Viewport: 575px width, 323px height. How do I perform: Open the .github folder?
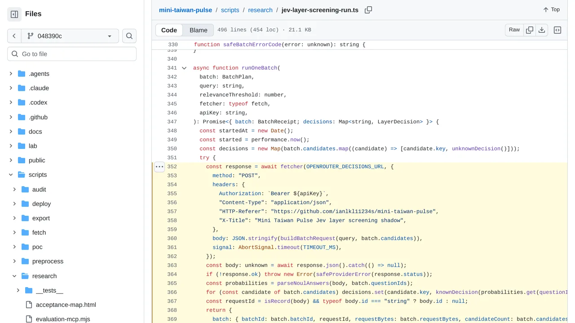coord(38,117)
